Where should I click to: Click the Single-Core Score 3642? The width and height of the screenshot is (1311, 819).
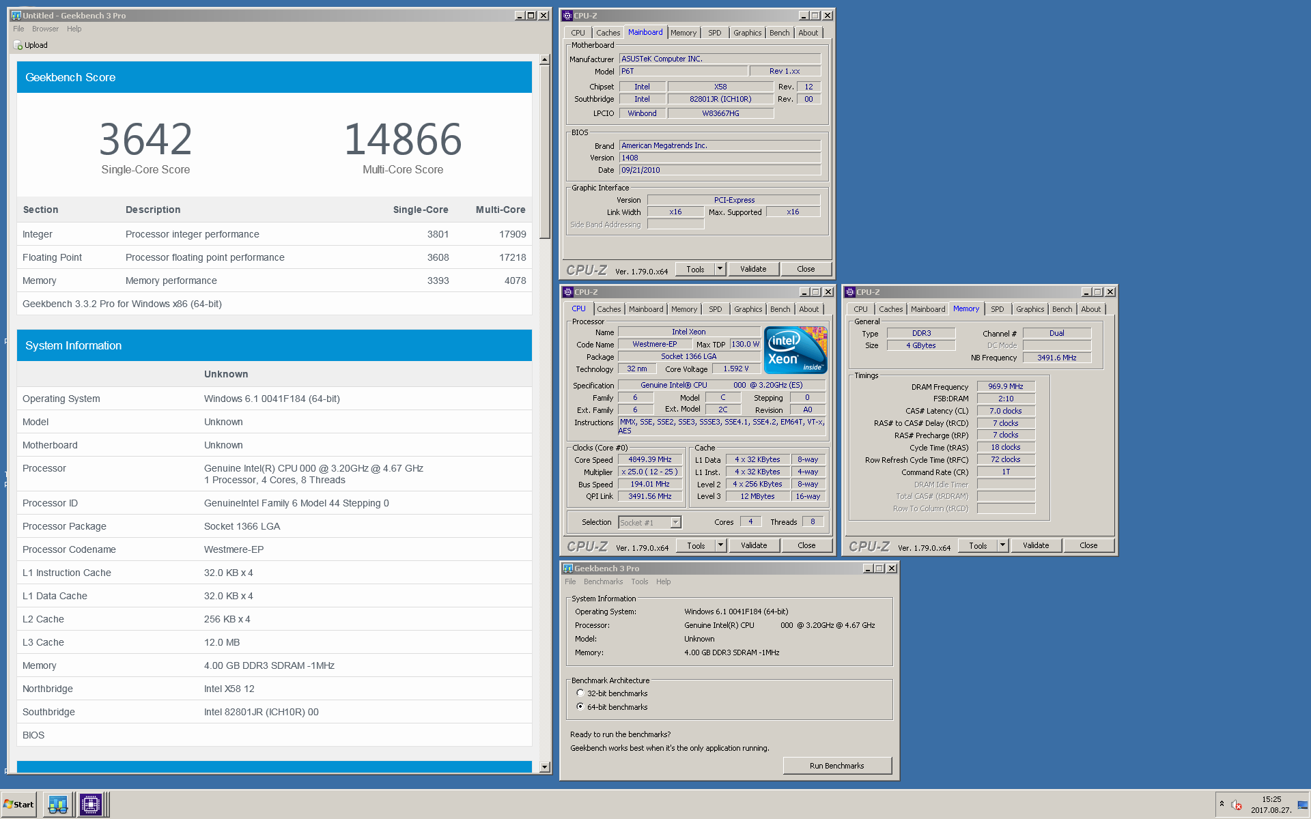(145, 139)
